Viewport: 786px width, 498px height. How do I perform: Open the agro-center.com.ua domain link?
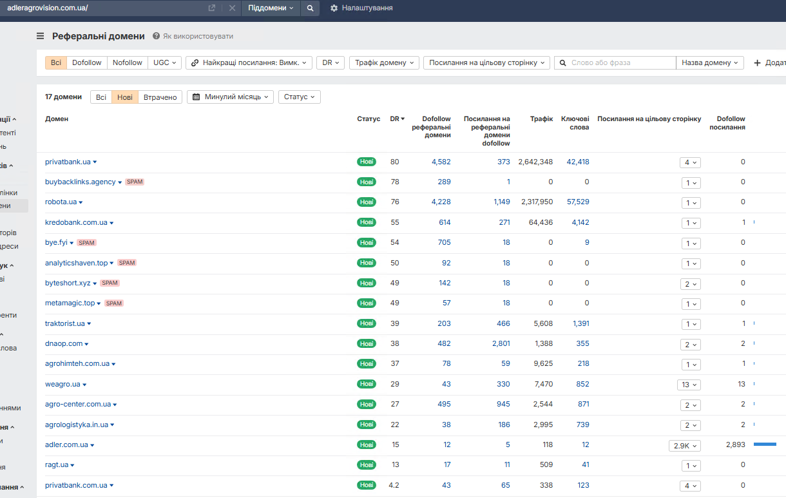click(78, 404)
